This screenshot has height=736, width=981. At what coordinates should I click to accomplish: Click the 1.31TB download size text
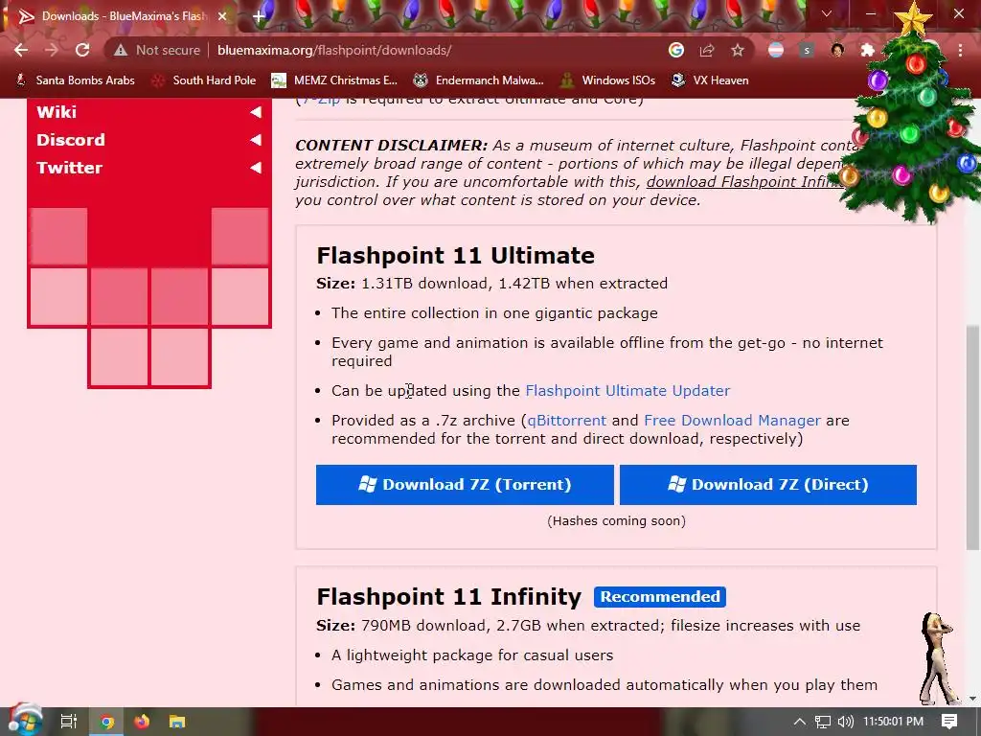[x=425, y=284]
